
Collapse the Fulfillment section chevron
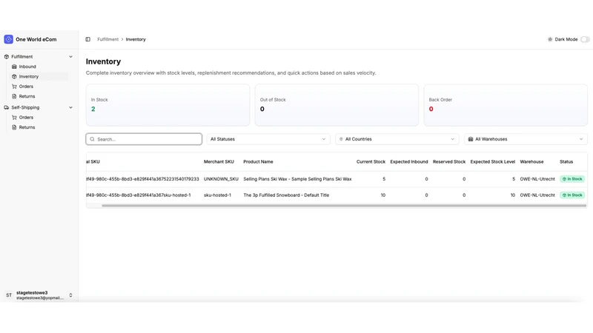70,57
